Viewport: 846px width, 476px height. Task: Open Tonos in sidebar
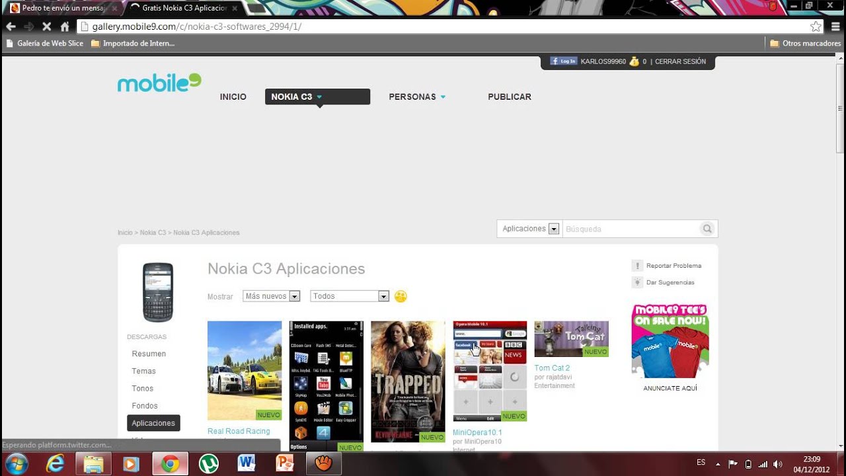[142, 388]
